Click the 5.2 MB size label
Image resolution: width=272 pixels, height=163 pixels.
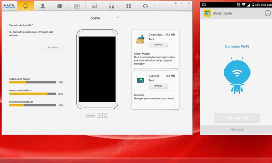170,35
